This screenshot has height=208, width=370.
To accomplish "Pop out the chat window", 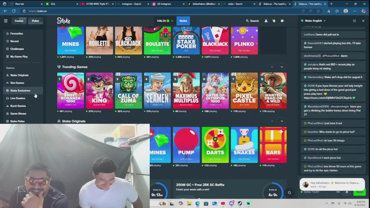I will pyautogui.click(x=354, y=21).
